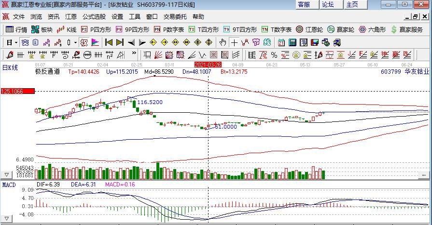Select the red 神 line tool

(385, 55)
